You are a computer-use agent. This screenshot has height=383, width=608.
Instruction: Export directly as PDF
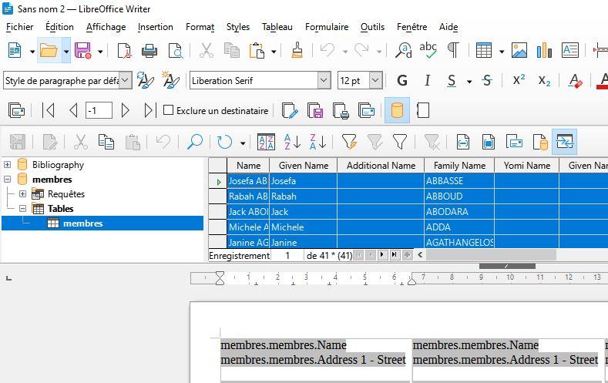tap(124, 50)
